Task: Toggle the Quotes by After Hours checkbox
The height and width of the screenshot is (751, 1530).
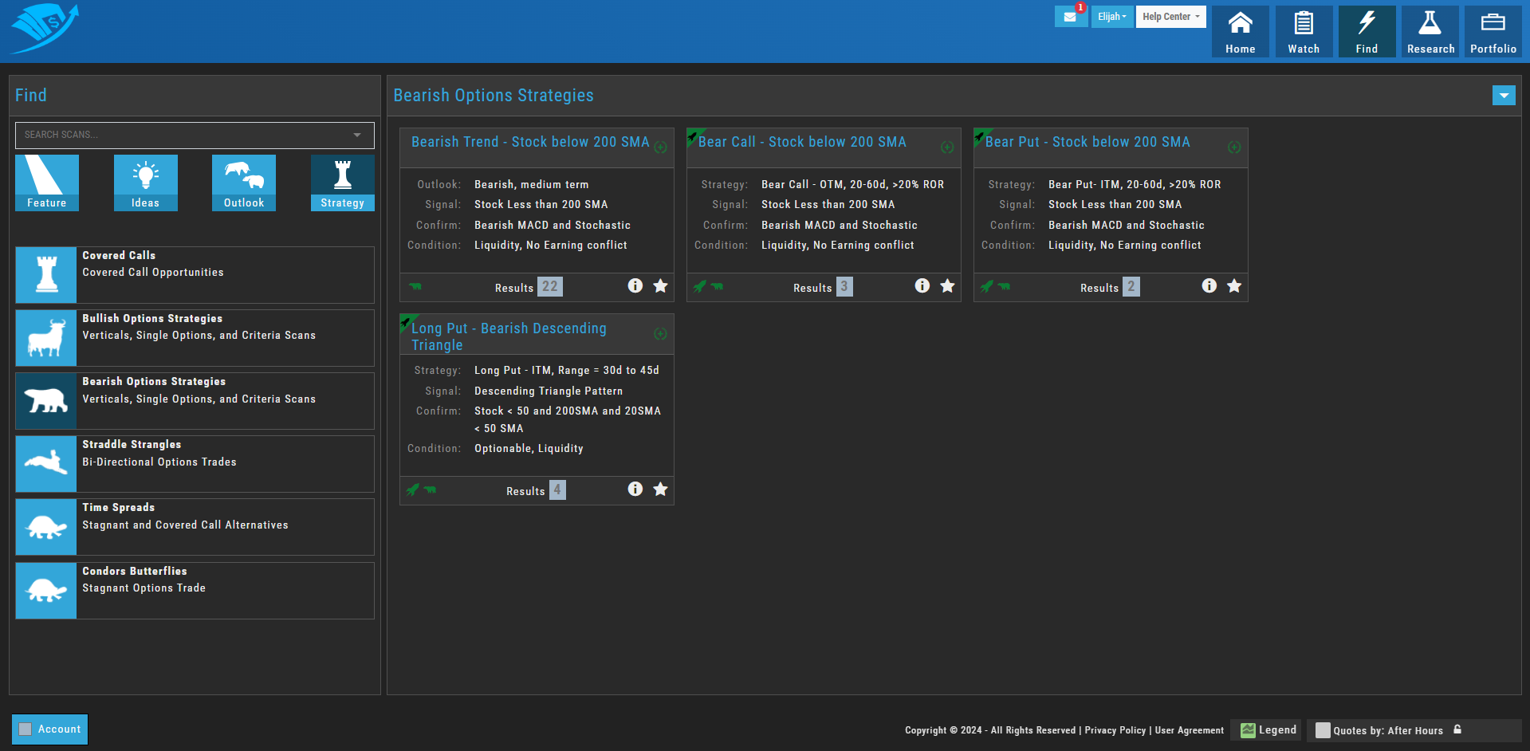Action: point(1323,730)
